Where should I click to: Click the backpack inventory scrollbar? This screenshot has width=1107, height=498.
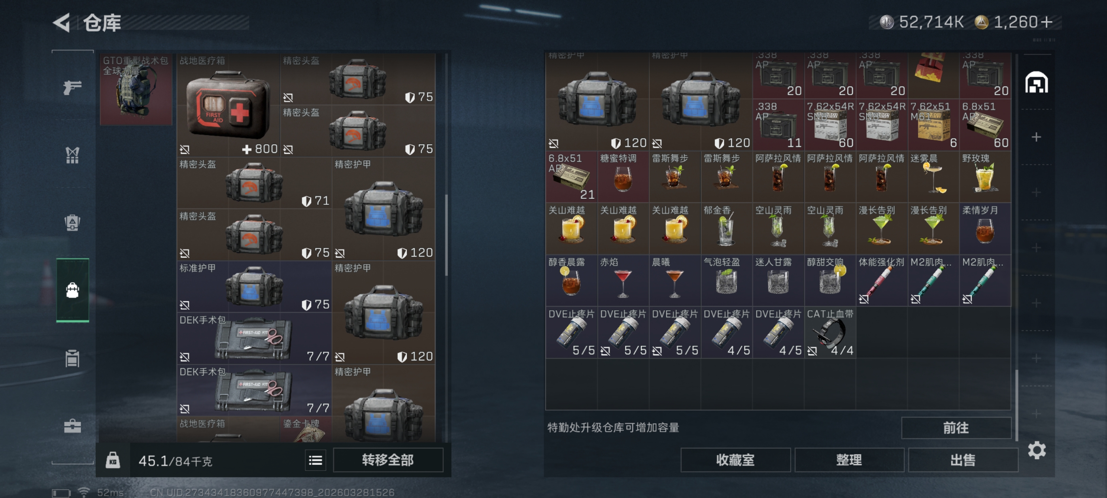(446, 234)
